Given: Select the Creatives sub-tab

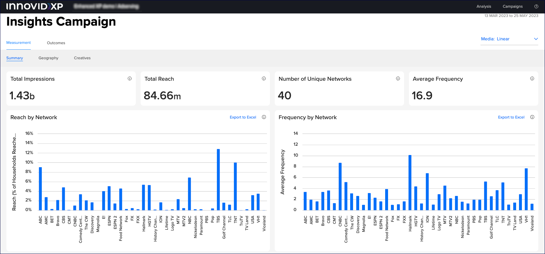Looking at the screenshot, I should click(x=82, y=58).
